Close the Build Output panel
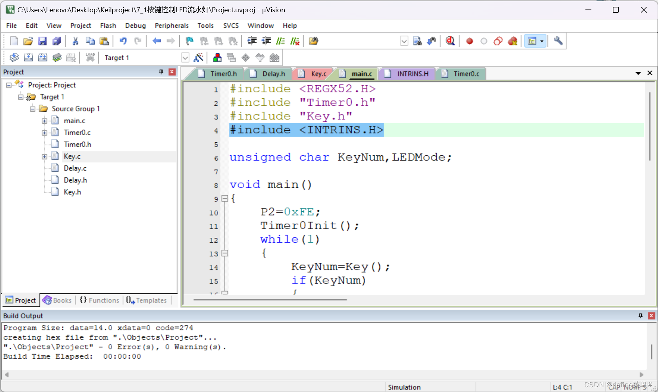 click(x=651, y=316)
